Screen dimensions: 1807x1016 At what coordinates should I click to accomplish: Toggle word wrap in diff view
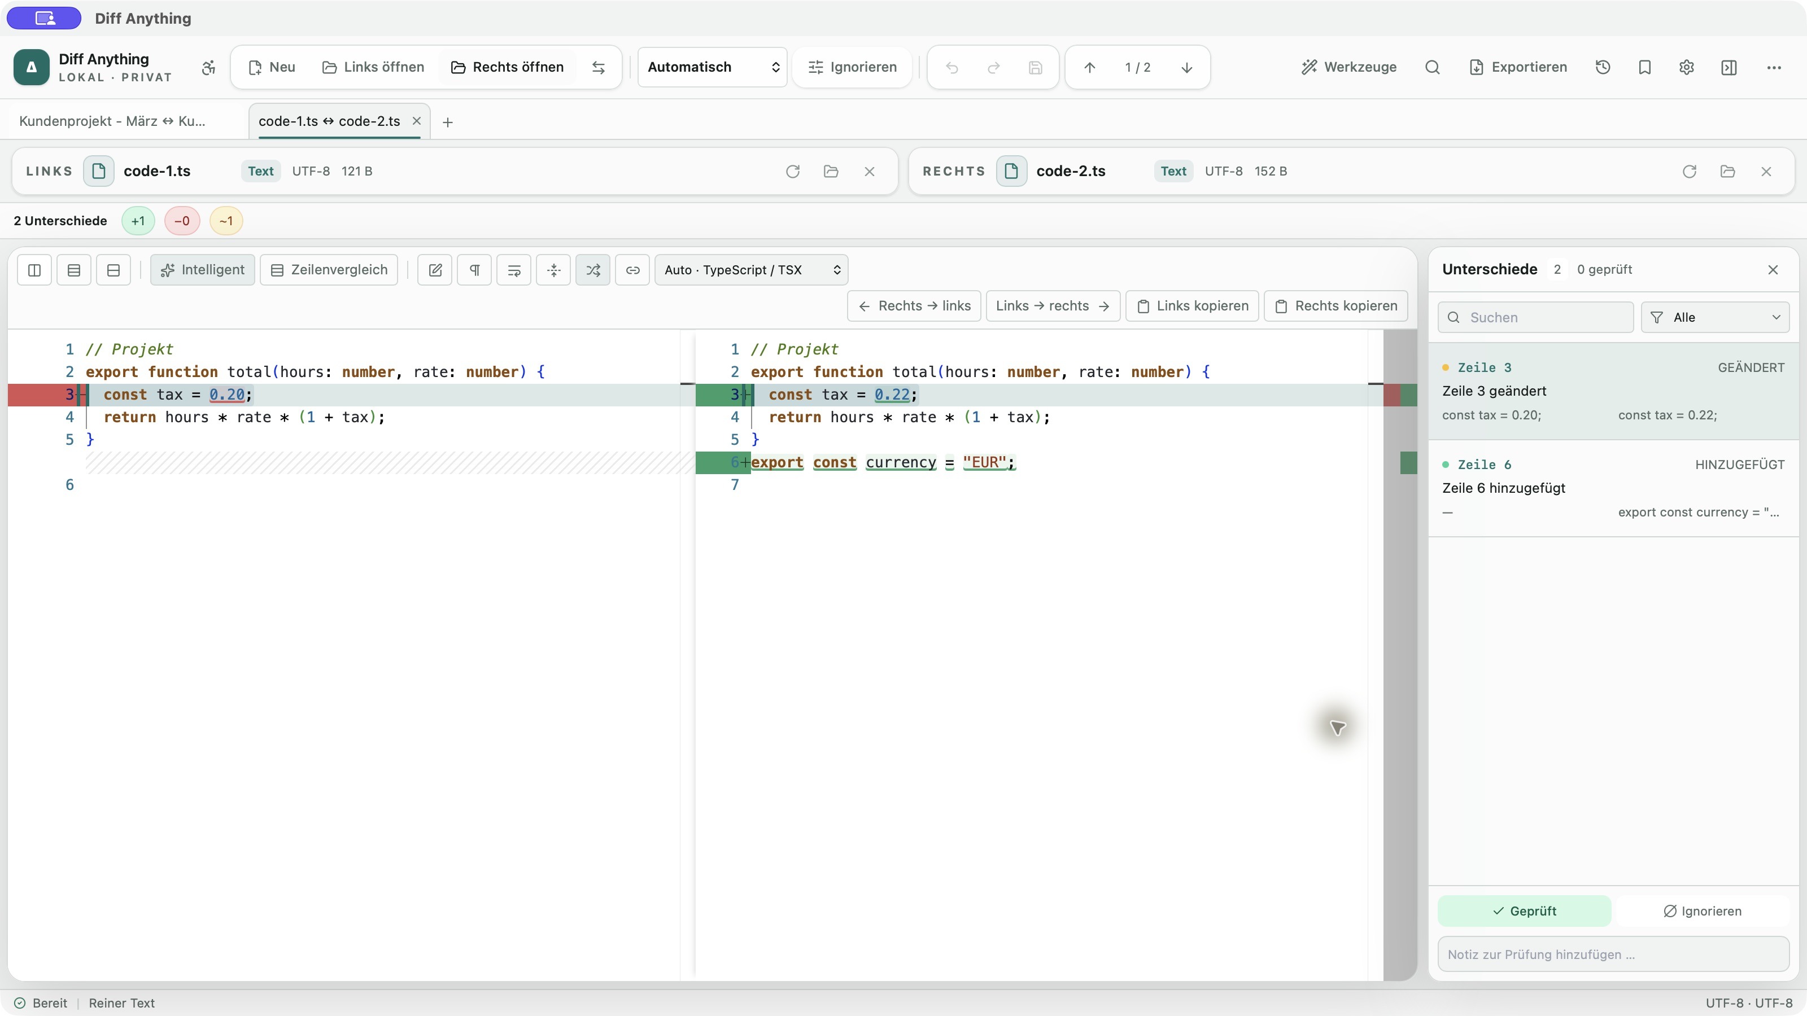click(514, 270)
